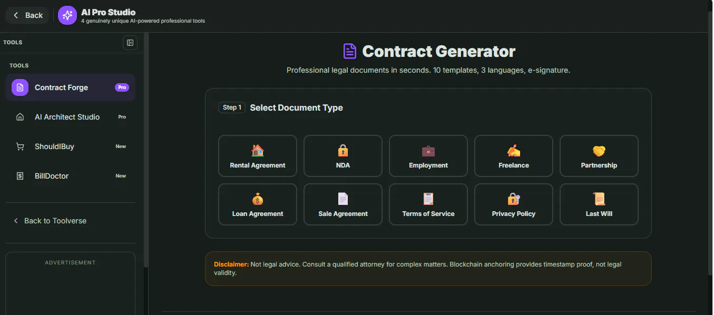The height and width of the screenshot is (315, 714).
Task: Click the New badge beside BillDoctor
Action: (x=121, y=176)
